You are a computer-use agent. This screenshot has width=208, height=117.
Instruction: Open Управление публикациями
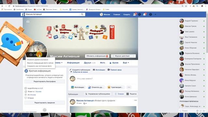[x=97, y=94]
